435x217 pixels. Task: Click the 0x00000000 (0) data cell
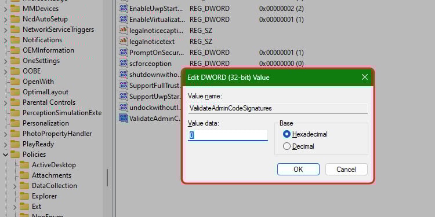(x=281, y=64)
